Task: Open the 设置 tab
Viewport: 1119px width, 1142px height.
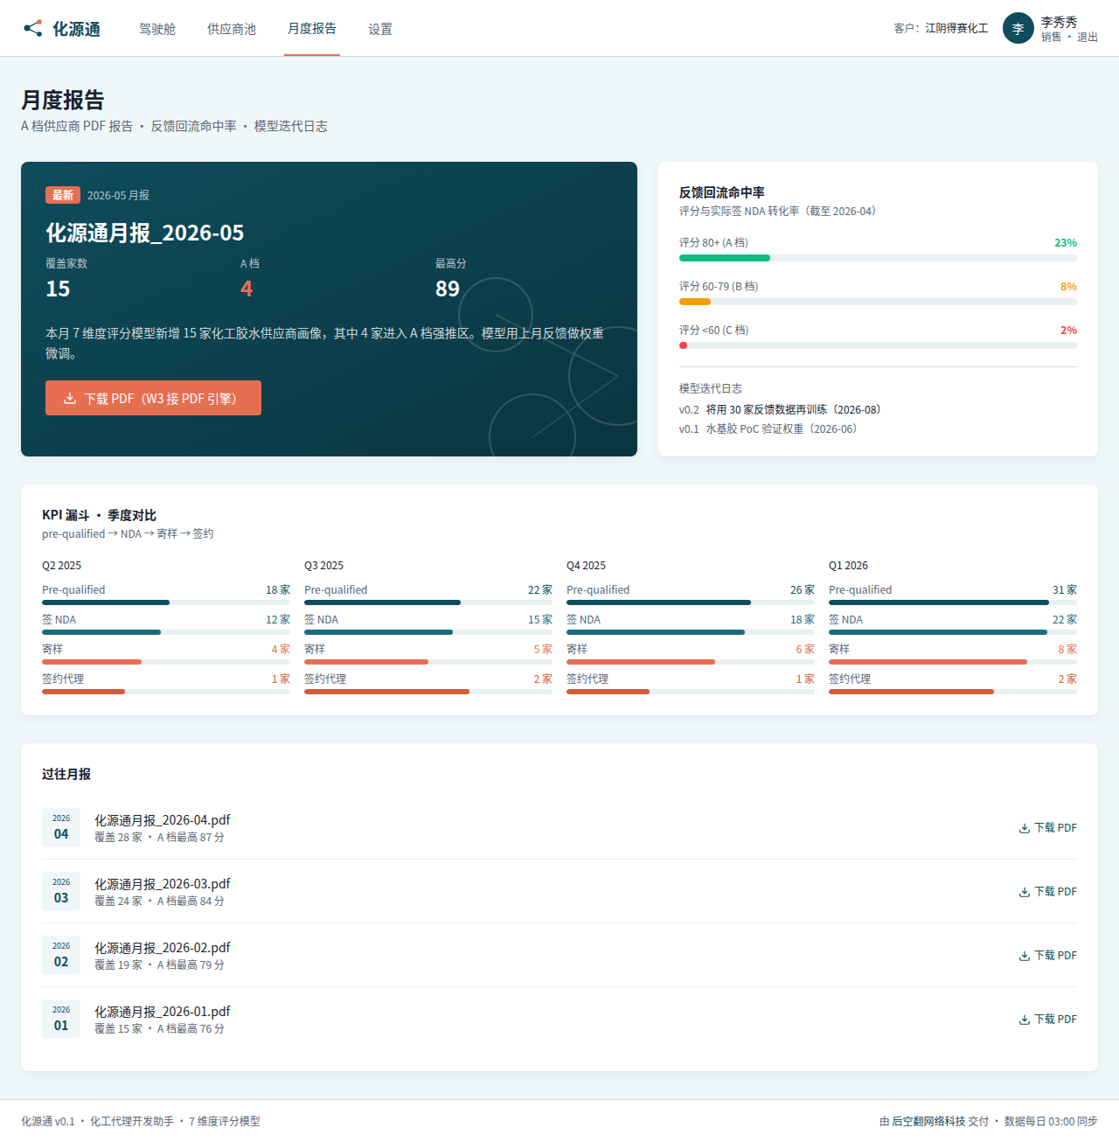Action: tap(380, 29)
